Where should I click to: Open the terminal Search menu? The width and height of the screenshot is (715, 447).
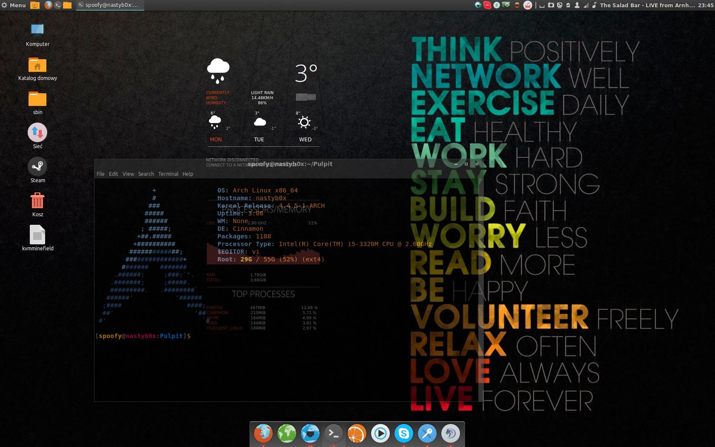pos(146,174)
